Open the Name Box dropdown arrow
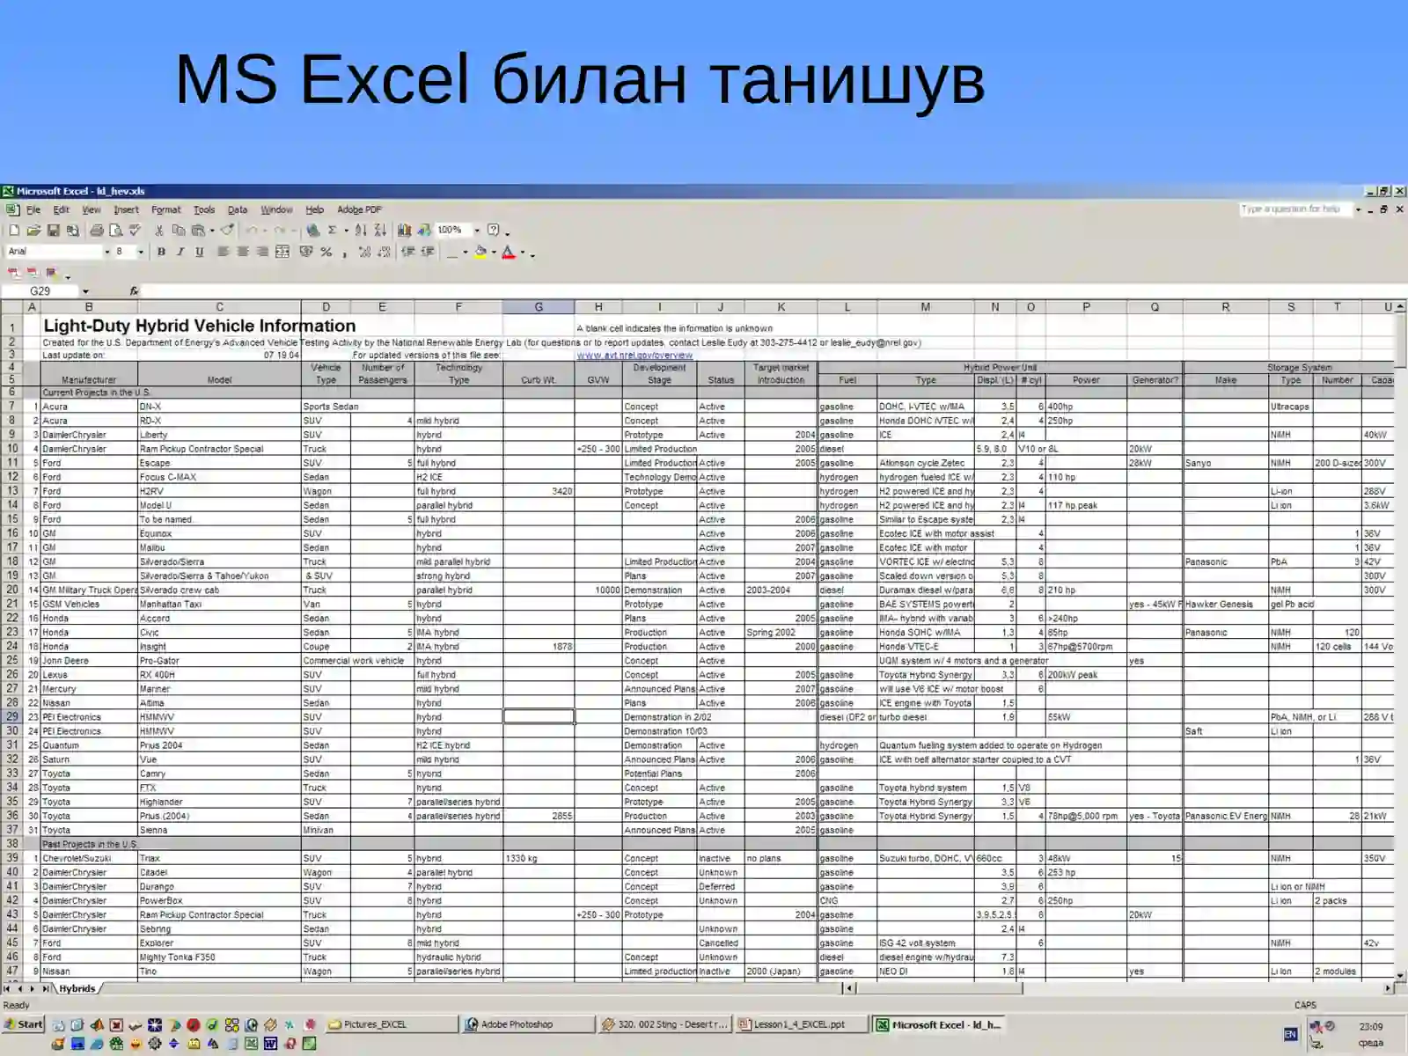 pyautogui.click(x=85, y=291)
